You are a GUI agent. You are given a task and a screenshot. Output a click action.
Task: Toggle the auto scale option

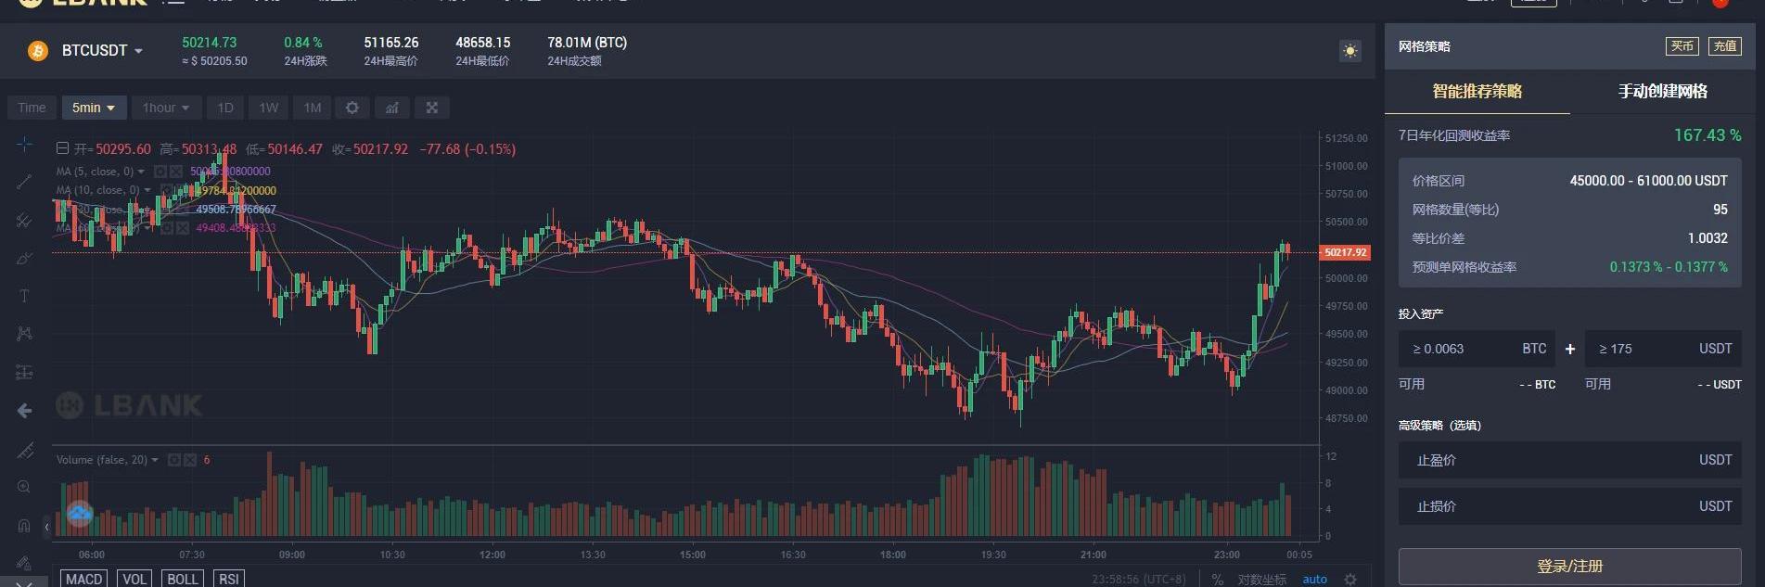click(x=1314, y=579)
